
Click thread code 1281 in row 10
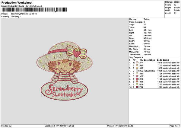(x=160, y=87)
